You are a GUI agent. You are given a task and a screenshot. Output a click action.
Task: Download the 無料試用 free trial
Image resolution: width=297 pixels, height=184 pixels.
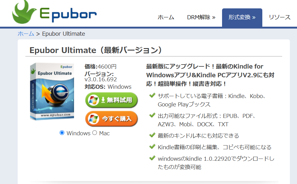[111, 100]
